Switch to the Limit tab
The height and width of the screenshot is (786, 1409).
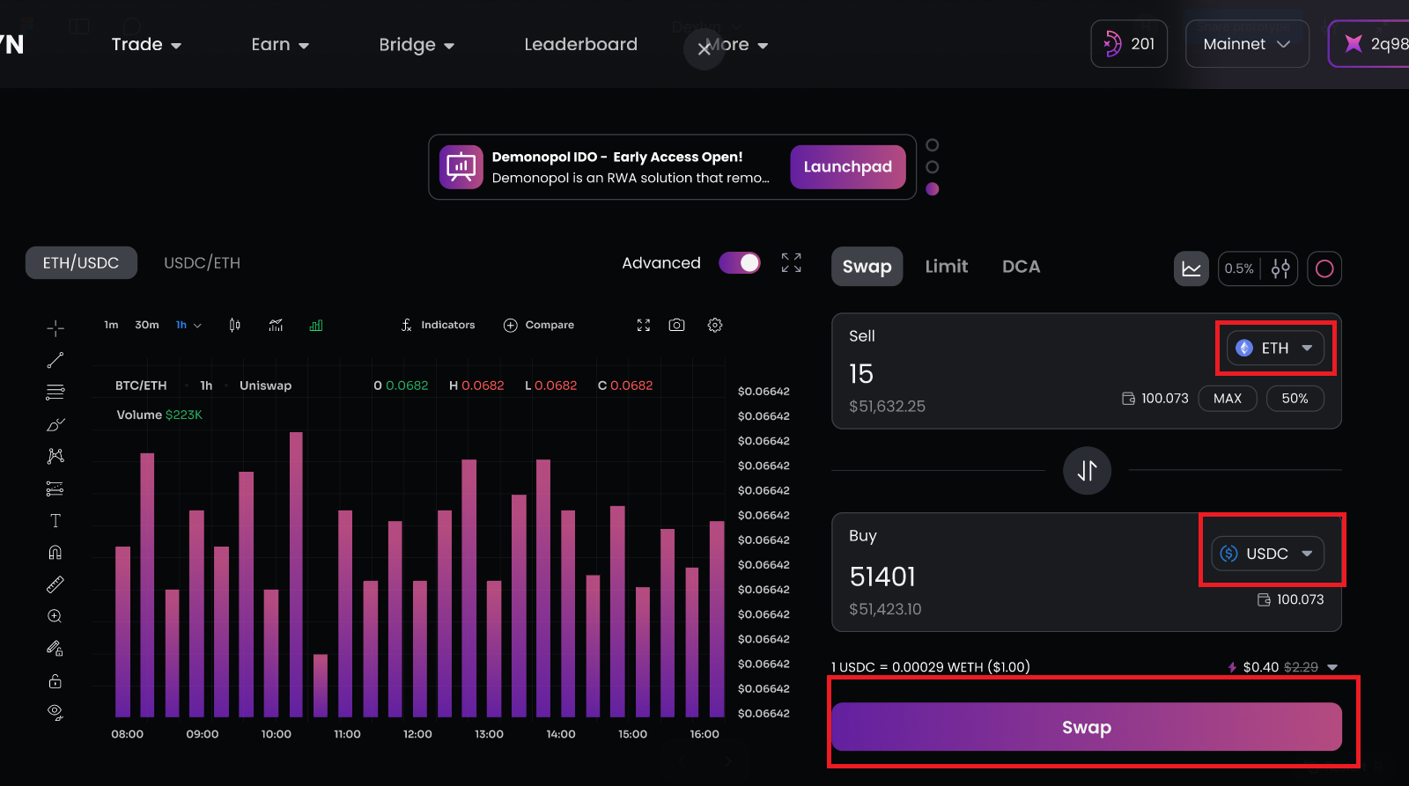pyautogui.click(x=946, y=267)
